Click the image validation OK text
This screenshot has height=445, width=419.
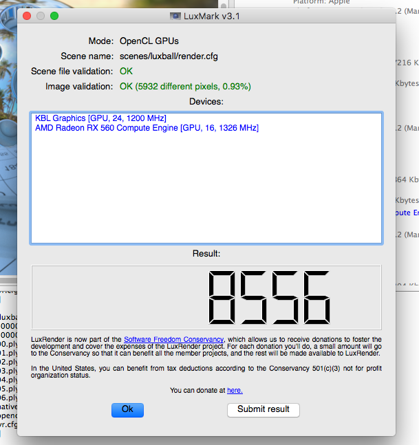185,86
